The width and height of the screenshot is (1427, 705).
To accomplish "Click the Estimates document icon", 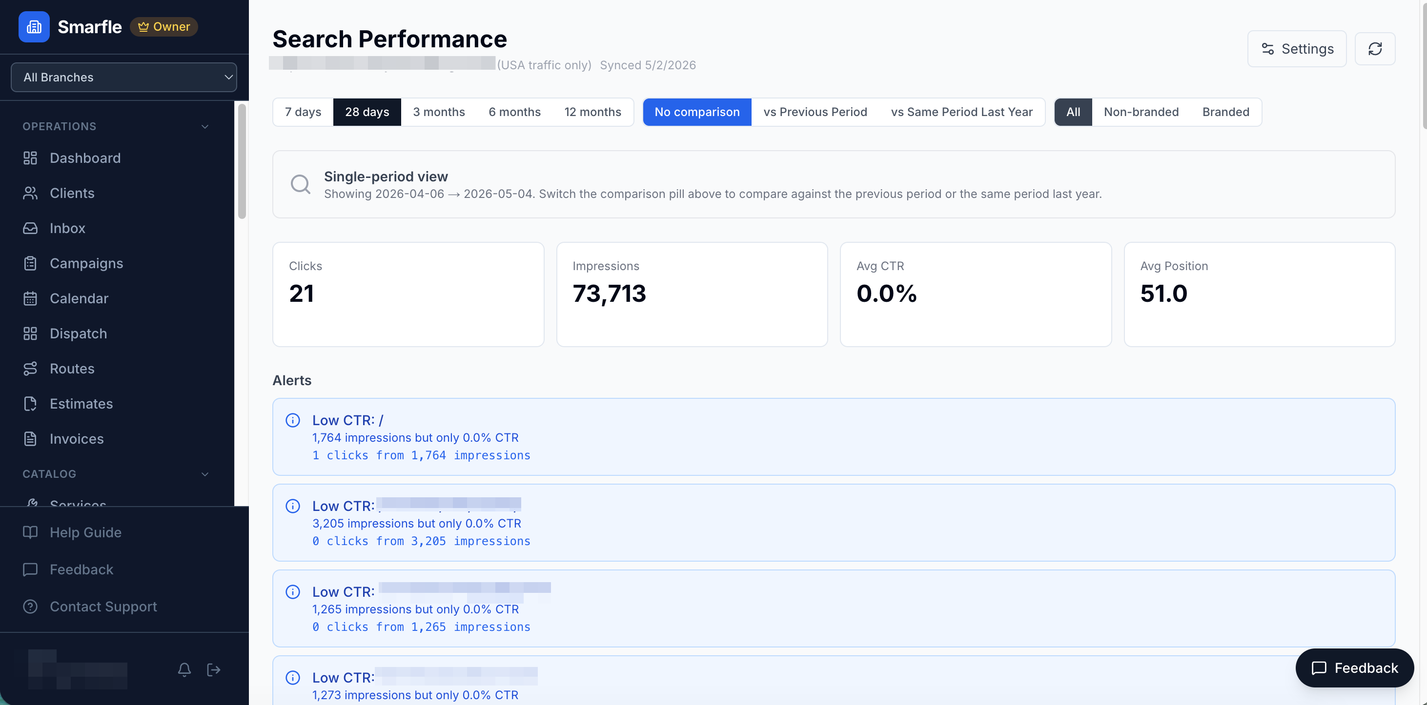I will [x=30, y=404].
